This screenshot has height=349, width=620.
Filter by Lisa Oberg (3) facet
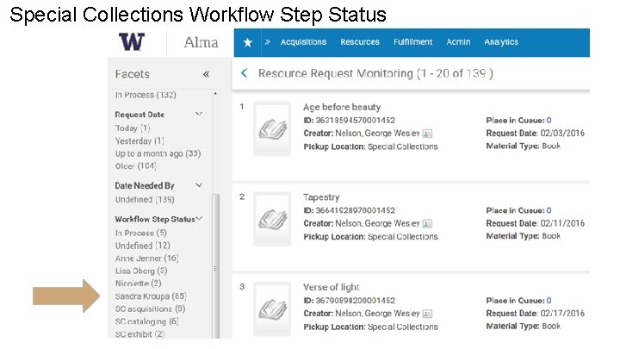click(141, 271)
